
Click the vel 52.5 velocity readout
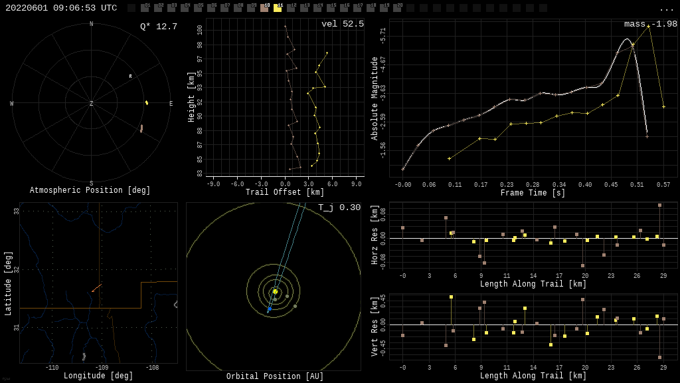pos(342,24)
